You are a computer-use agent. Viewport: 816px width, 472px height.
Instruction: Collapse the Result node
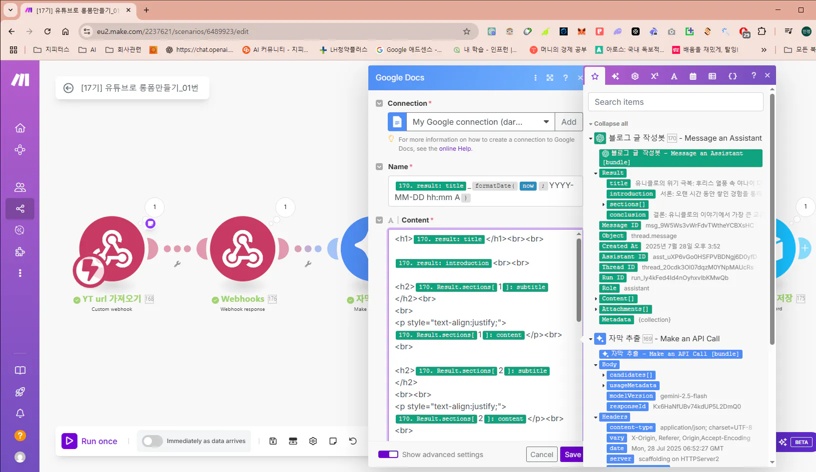pyautogui.click(x=596, y=173)
